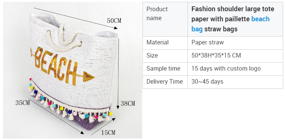Click the beach bag product photo
The height and width of the screenshot is (140, 285).
(72, 70)
